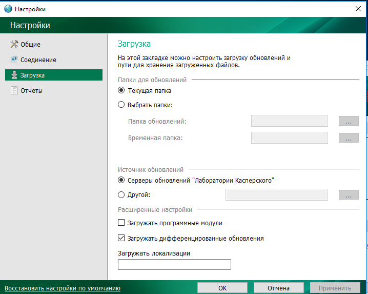368x294 pixels.
Task: Click the Папки для обновлений group label
Action: coord(152,80)
